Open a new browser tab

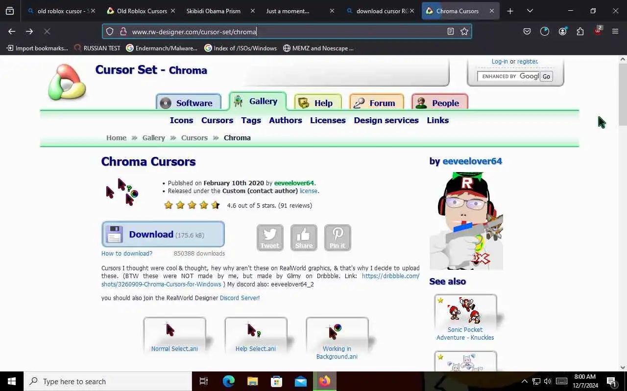510,11
